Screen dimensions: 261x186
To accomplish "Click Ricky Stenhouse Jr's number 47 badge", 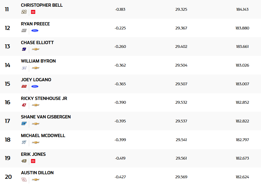I will [24, 105].
